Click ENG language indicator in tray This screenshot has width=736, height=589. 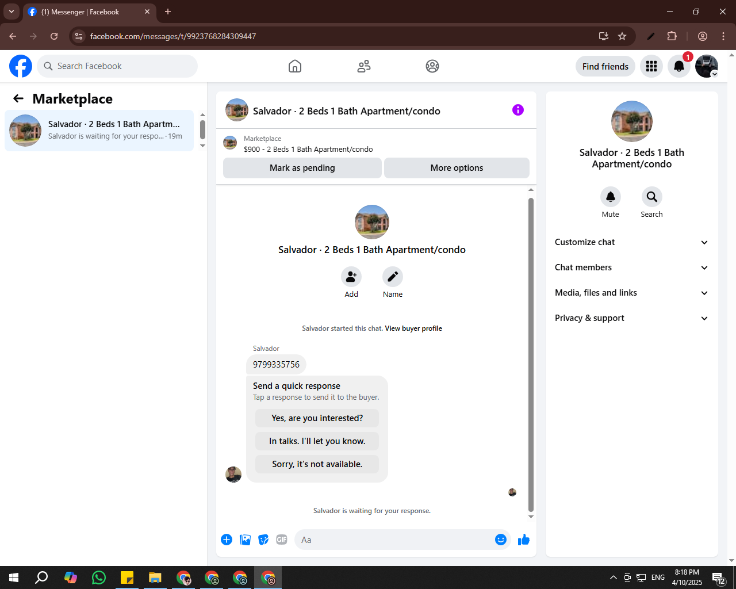tap(658, 577)
